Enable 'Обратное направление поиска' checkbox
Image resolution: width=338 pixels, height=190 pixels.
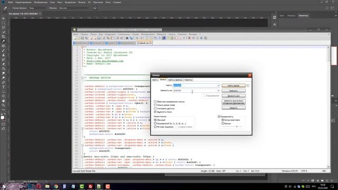click(155, 101)
